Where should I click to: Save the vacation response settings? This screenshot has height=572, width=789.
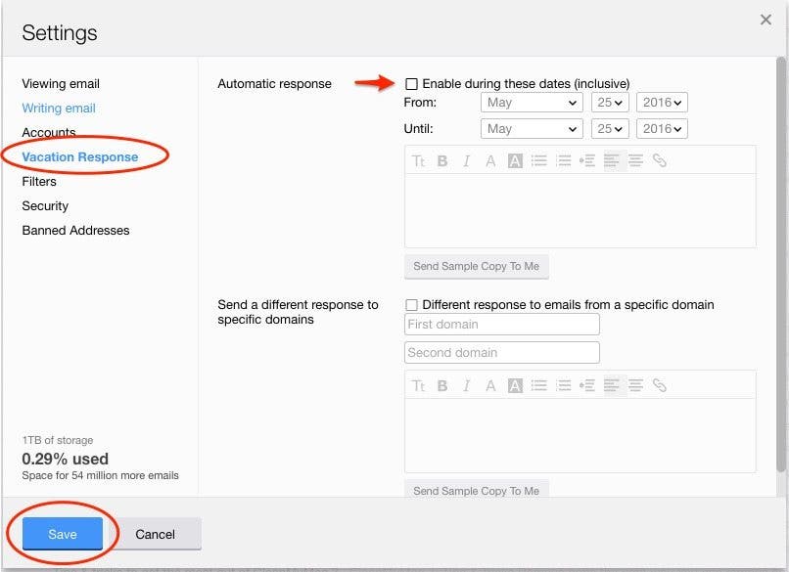[x=63, y=534]
